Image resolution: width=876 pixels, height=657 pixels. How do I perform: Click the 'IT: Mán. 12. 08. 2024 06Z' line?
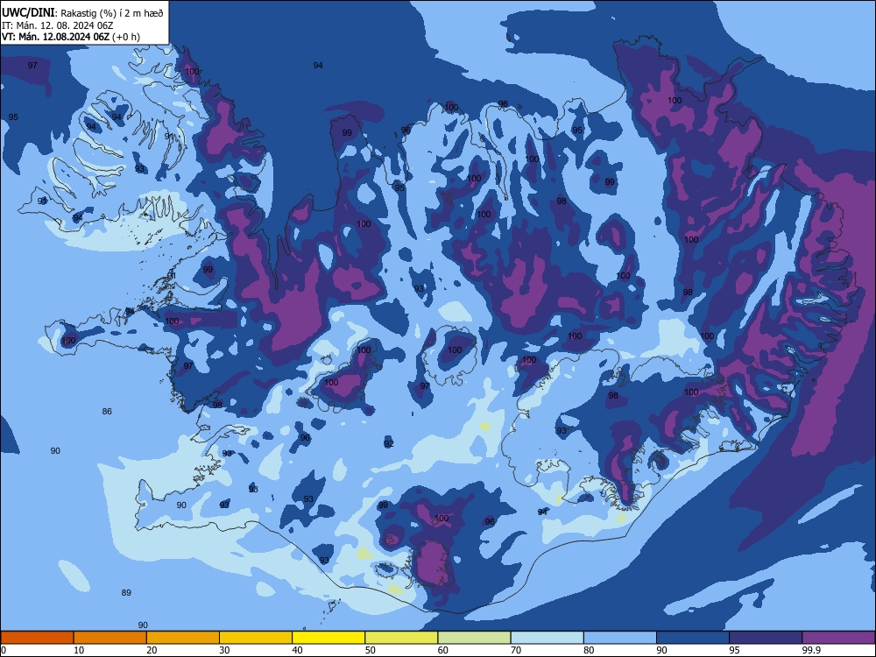tap(56, 25)
